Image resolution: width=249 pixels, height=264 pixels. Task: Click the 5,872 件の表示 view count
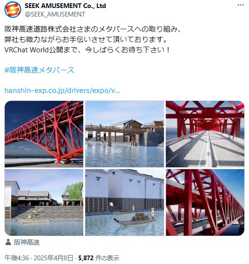[99, 258]
